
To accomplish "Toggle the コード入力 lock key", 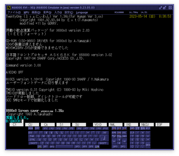I will pos(124,128).
